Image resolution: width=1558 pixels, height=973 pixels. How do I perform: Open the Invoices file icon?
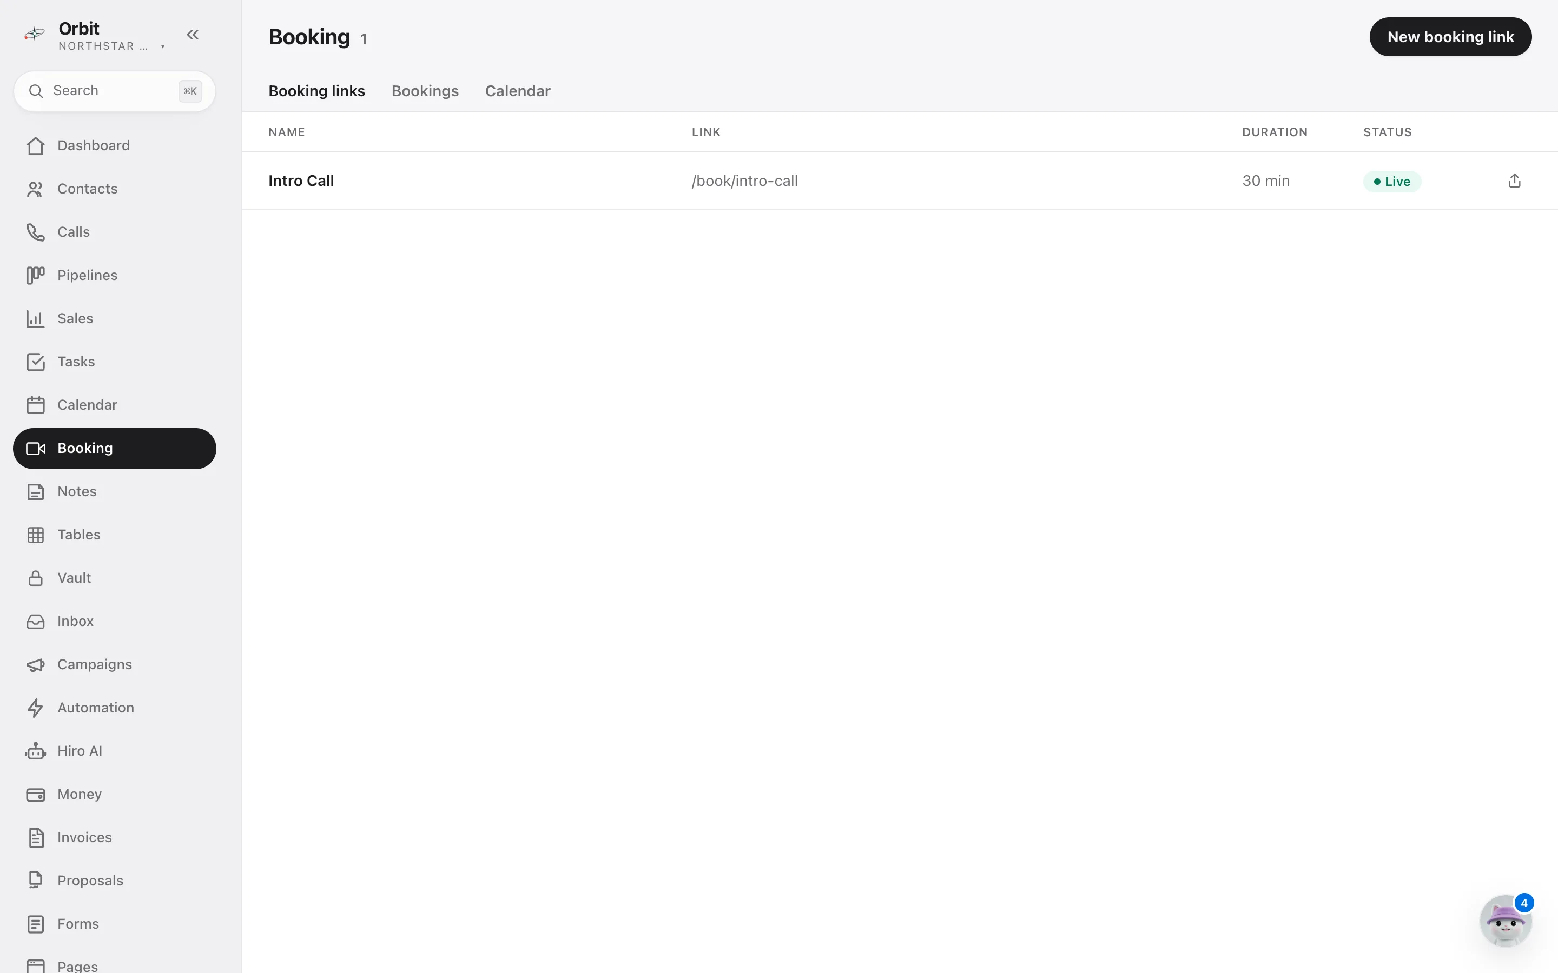[35, 837]
